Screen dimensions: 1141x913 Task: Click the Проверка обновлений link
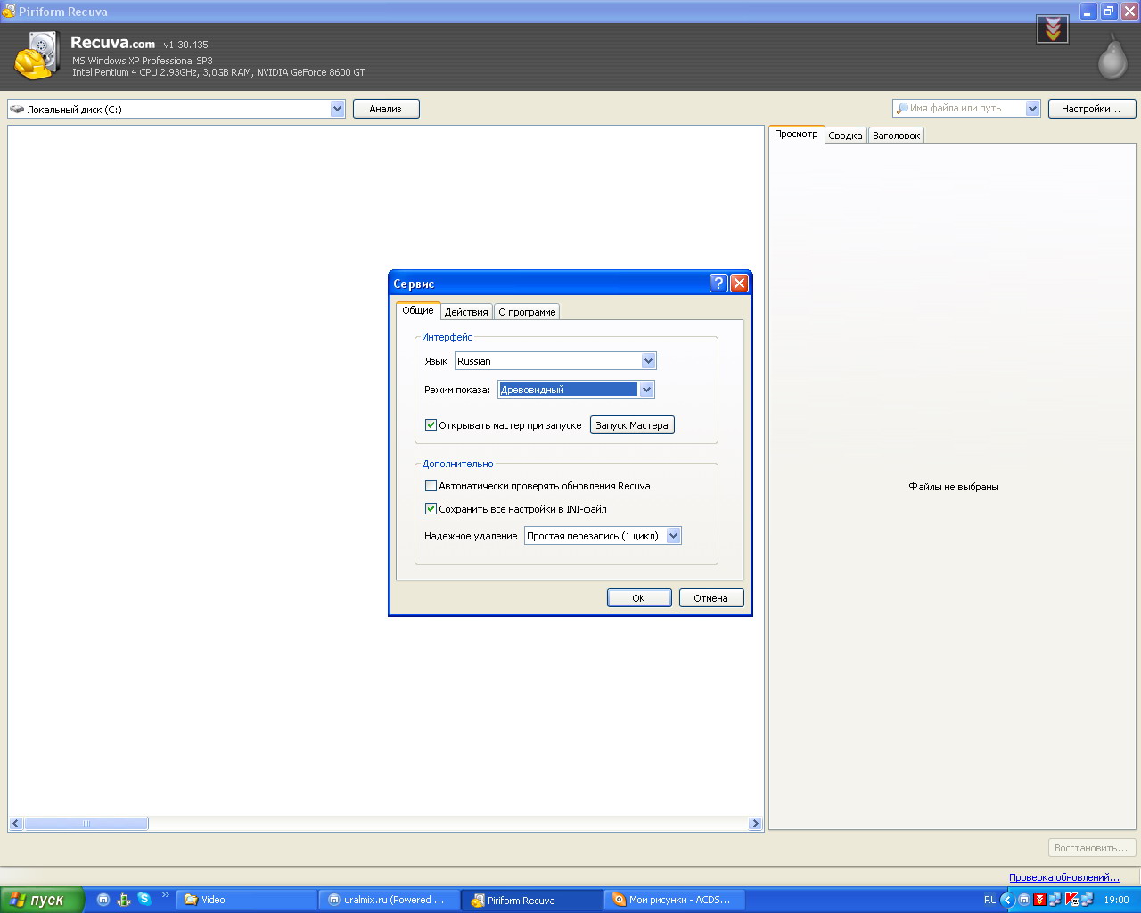[1064, 877]
